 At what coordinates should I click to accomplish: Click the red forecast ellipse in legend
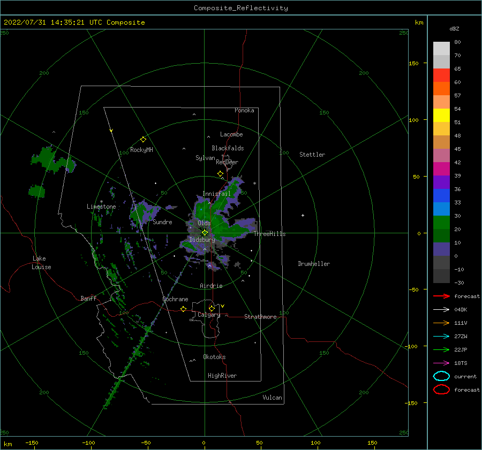441,390
